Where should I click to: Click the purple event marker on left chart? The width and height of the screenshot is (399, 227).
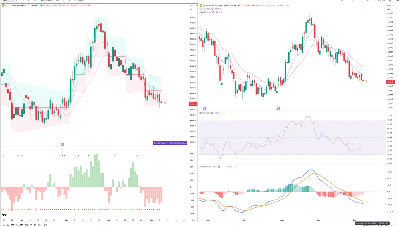[63, 144]
